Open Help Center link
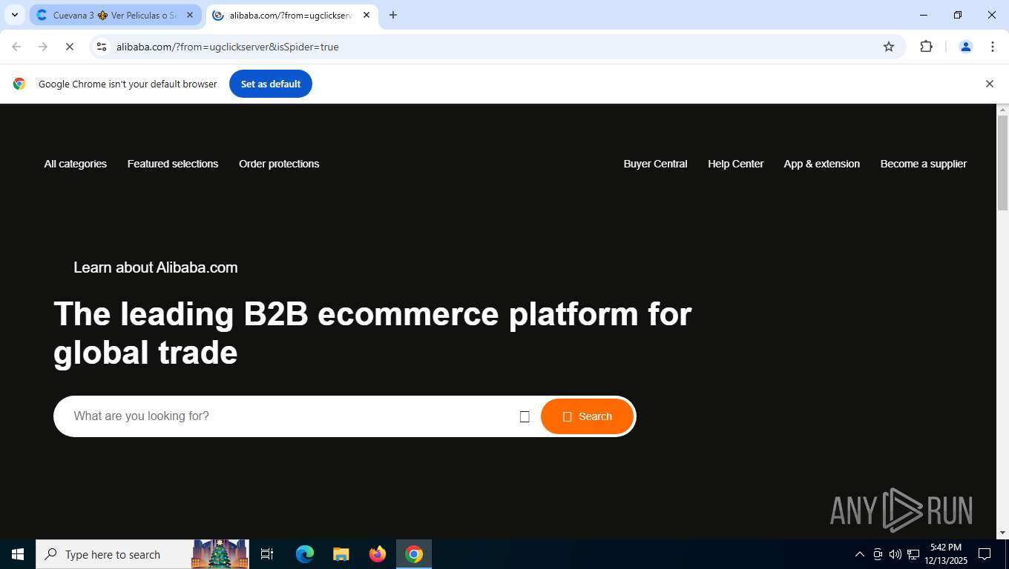Image resolution: width=1009 pixels, height=569 pixels. point(735,164)
